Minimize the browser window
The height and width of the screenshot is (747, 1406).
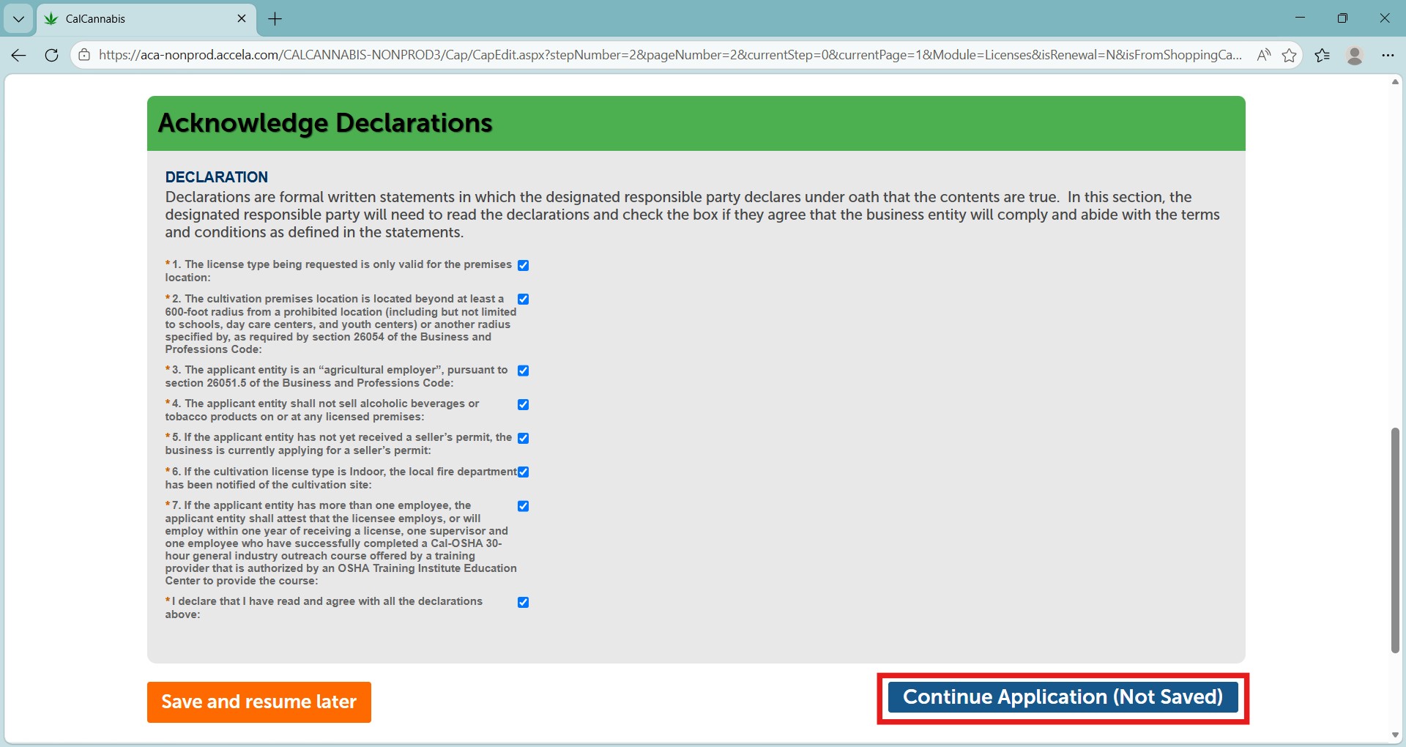(1300, 18)
